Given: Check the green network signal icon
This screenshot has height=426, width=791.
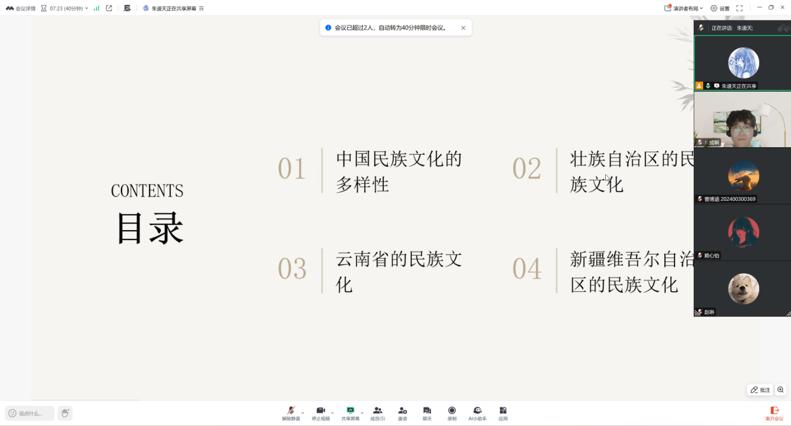Looking at the screenshot, I should 97,8.
